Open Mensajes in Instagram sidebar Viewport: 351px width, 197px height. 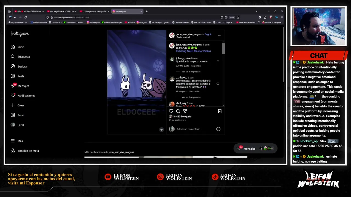click(x=20, y=86)
